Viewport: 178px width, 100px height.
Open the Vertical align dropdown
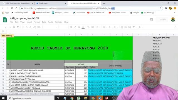click(x=110, y=27)
